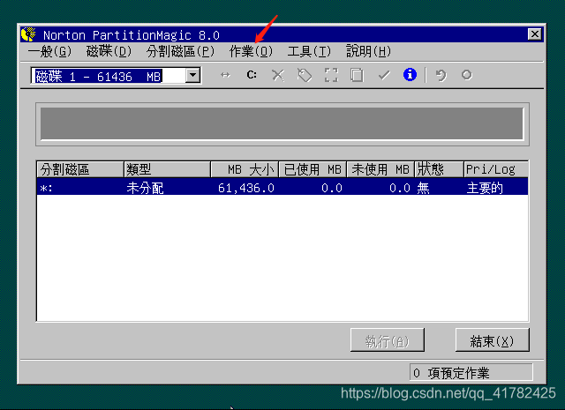Click the 執行(A) apply button
Image resolution: width=565 pixels, height=410 pixels.
(388, 340)
